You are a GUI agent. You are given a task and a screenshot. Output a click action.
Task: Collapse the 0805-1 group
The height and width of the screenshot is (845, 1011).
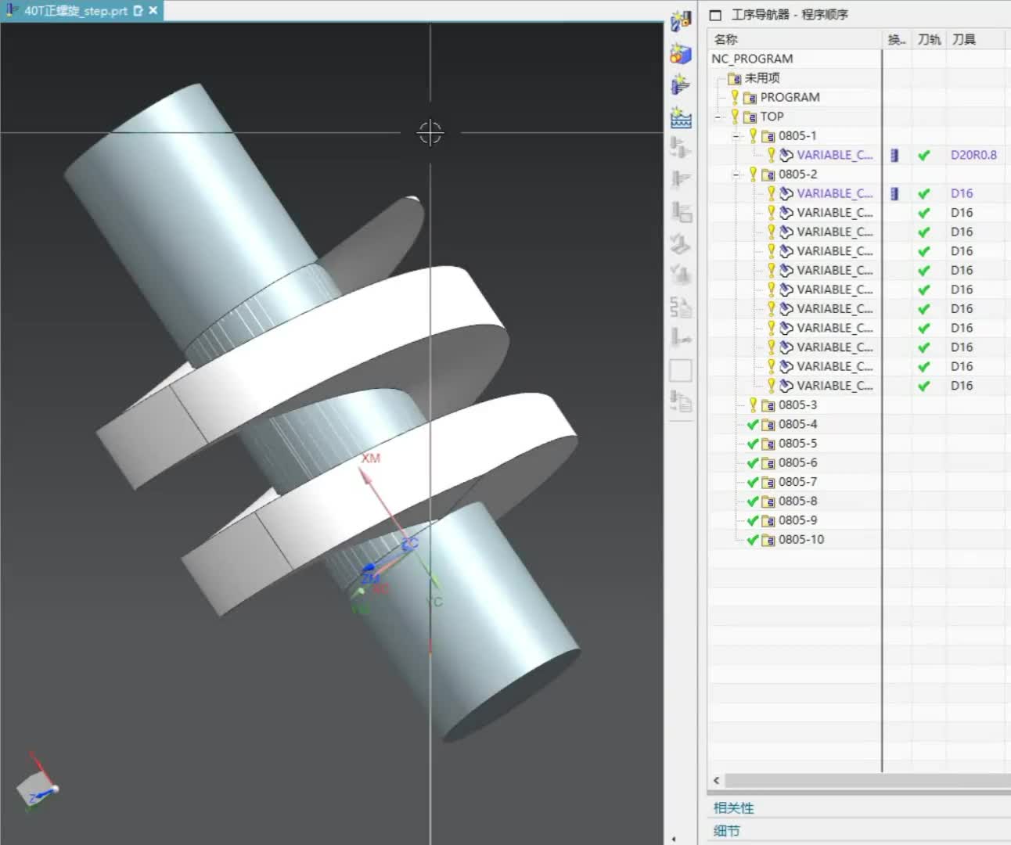[x=736, y=136]
